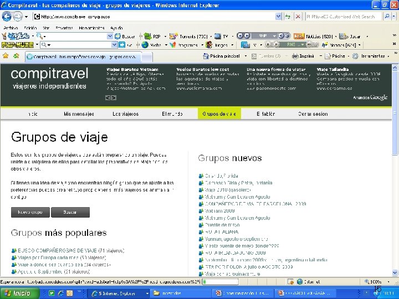Expand second toolbar search box dropdown

tap(115, 45)
